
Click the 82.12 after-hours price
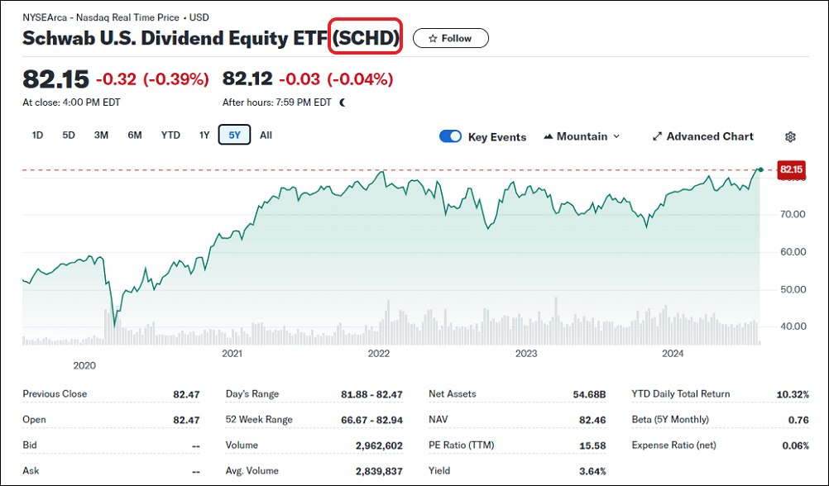coord(247,79)
